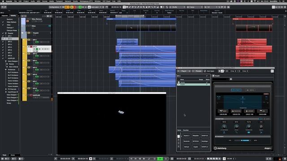Expand the Alien & Monst folder
The width and height of the screenshot is (287, 161).
(7, 67)
